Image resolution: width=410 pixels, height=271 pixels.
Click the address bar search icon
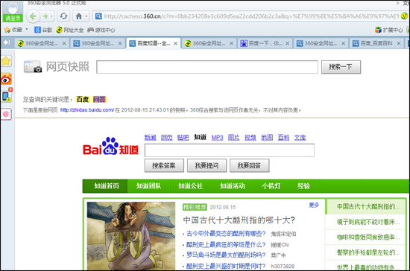(98, 16)
